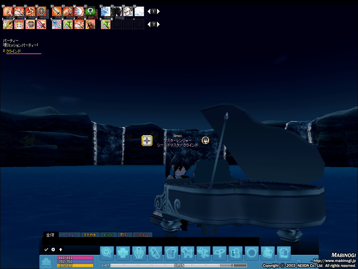Image resolution: width=358 pixels, height=269 pixels.
Task: Summon the F9 ice dragon pet
Action: (x=106, y=12)
